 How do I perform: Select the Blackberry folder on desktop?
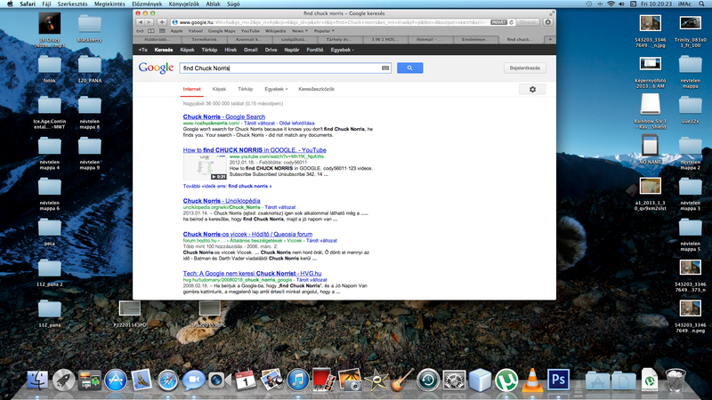pyautogui.click(x=90, y=28)
